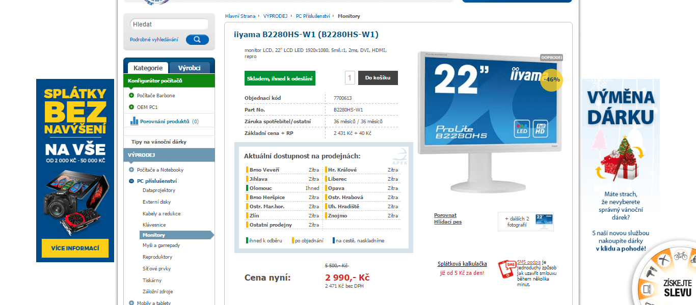Switch to the Výrobci tab
The height and width of the screenshot is (305, 696).
click(190, 68)
